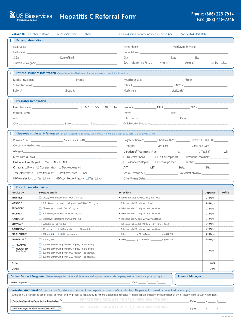Click the Prescriber Name field
The image size is (241, 321).
point(55,107)
